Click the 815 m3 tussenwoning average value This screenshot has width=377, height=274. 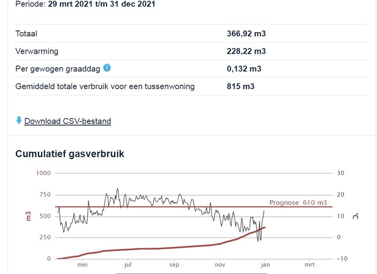[x=240, y=87]
